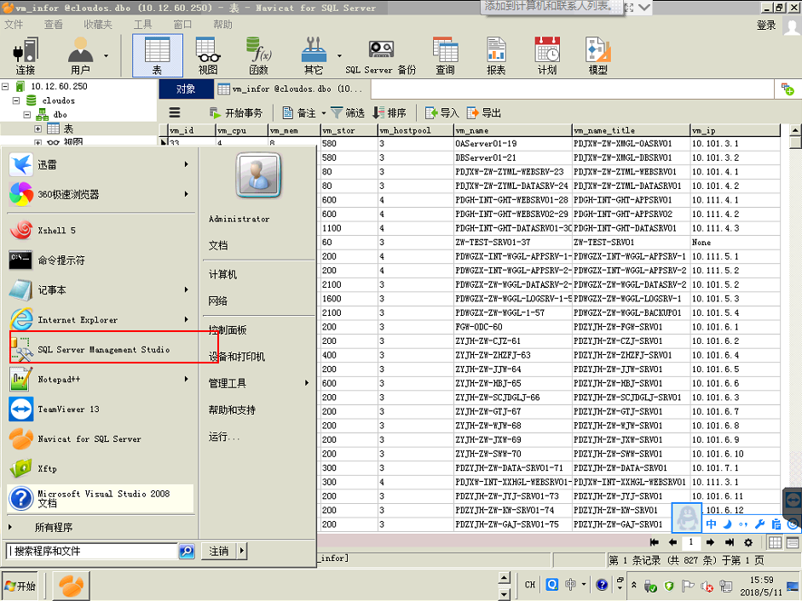
Task: Launch 360极速浏览器 from start menu
Action: point(99,194)
